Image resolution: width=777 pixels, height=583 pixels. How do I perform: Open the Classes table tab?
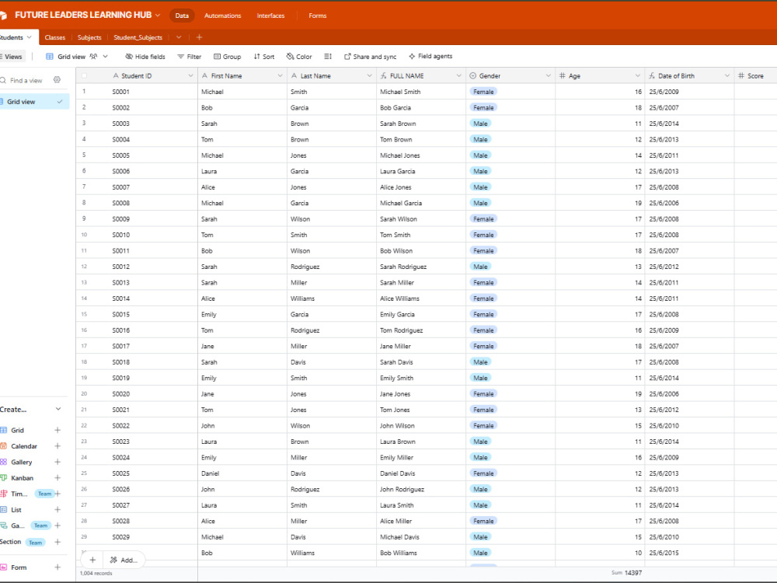coord(55,37)
